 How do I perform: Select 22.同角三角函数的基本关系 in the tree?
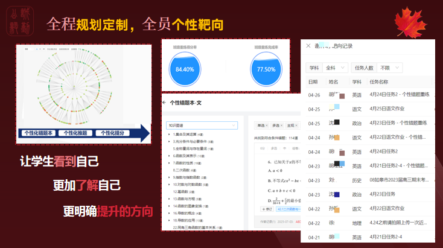pos(197,227)
